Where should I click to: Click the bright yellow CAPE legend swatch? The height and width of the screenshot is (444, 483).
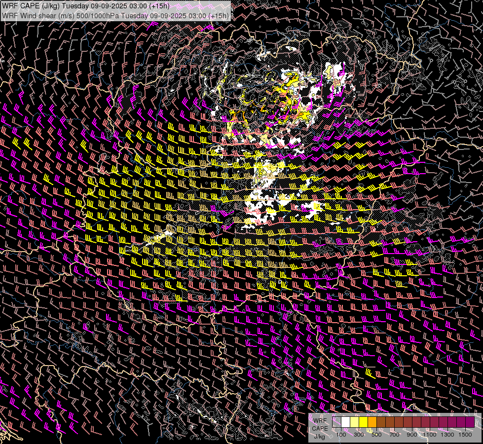coord(364,422)
